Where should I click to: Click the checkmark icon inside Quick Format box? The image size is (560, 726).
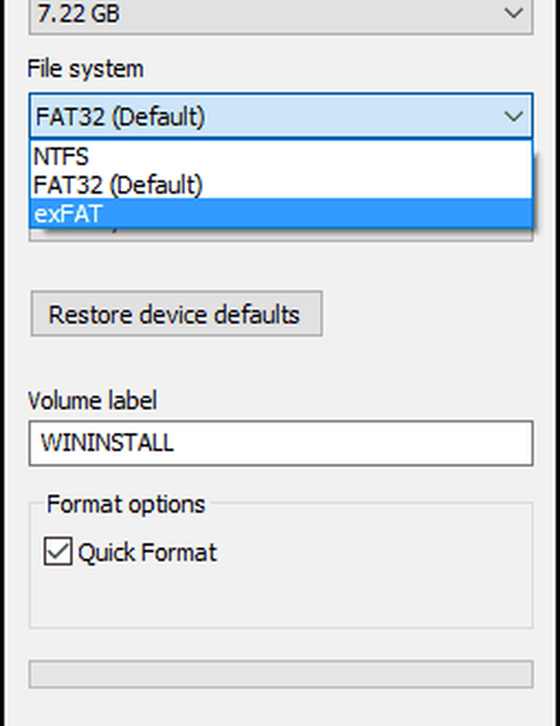click(59, 552)
